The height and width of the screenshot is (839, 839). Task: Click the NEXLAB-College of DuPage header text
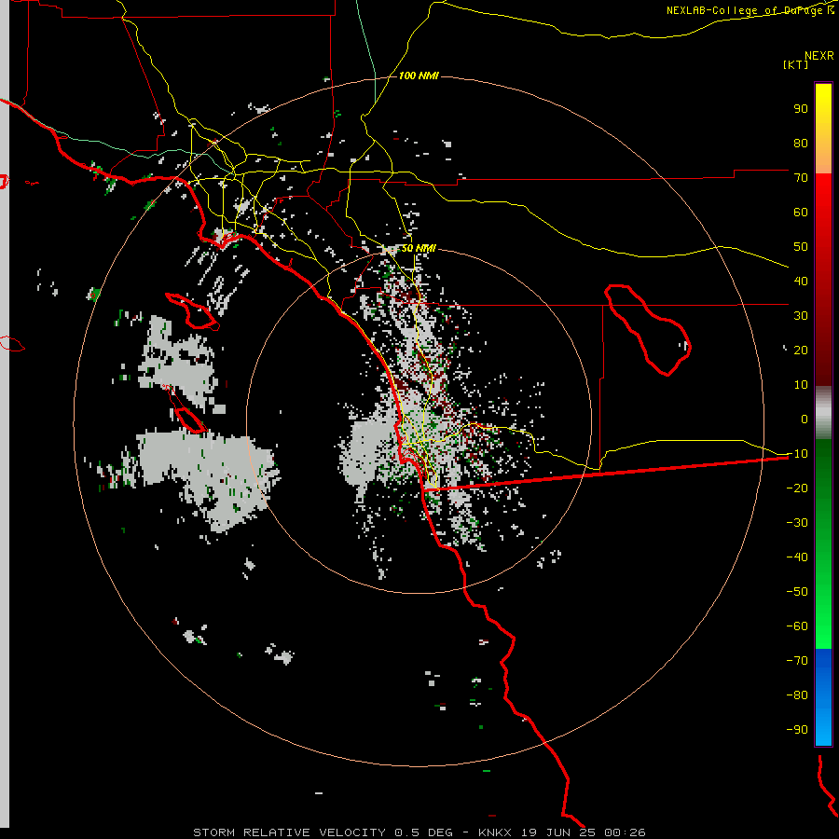click(750, 10)
